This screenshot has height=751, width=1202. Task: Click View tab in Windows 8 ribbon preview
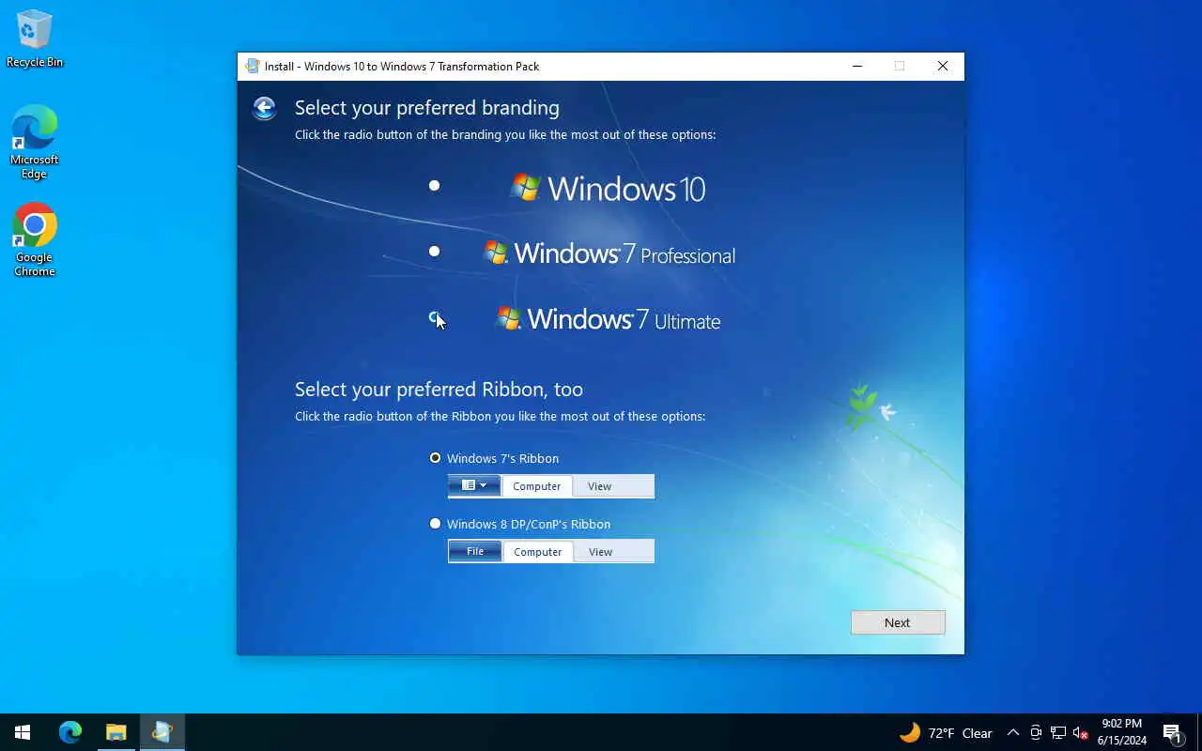600,552
